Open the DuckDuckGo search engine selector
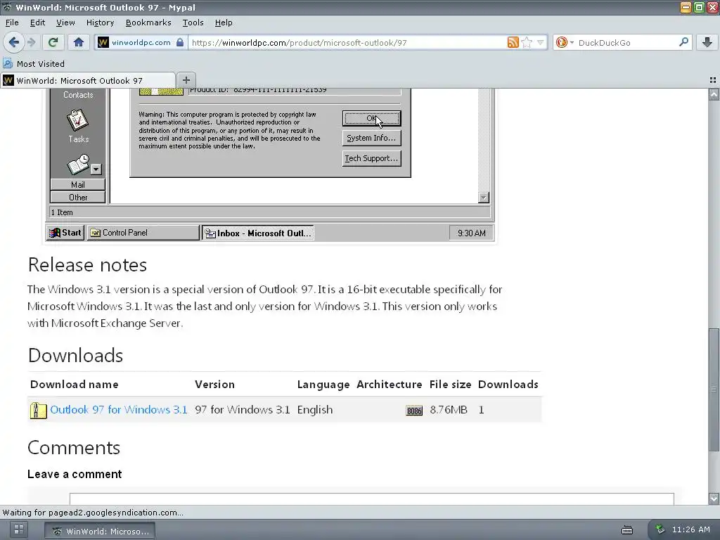The height and width of the screenshot is (540, 720). (565, 43)
